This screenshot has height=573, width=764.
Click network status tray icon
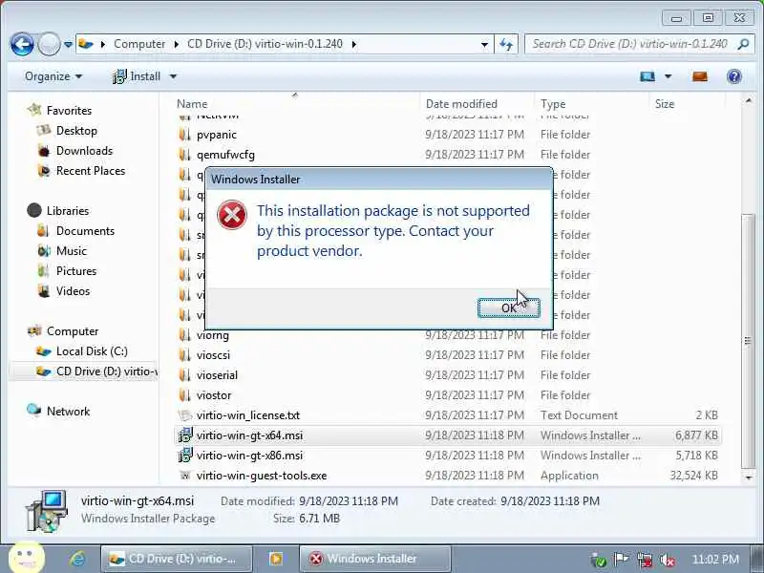646,560
